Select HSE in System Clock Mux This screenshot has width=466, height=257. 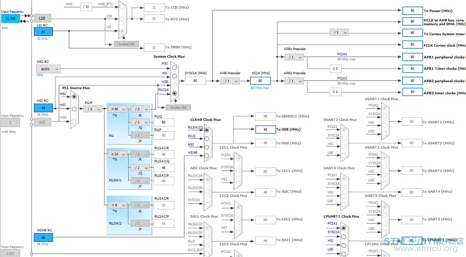[174, 85]
